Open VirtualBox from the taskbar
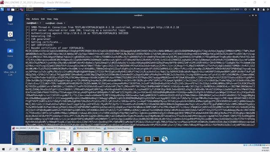The height and width of the screenshot is (152, 270). 65,149
